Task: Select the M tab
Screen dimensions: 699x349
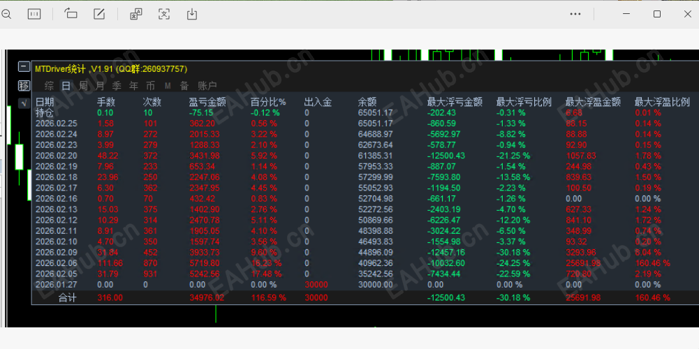Action: (168, 86)
